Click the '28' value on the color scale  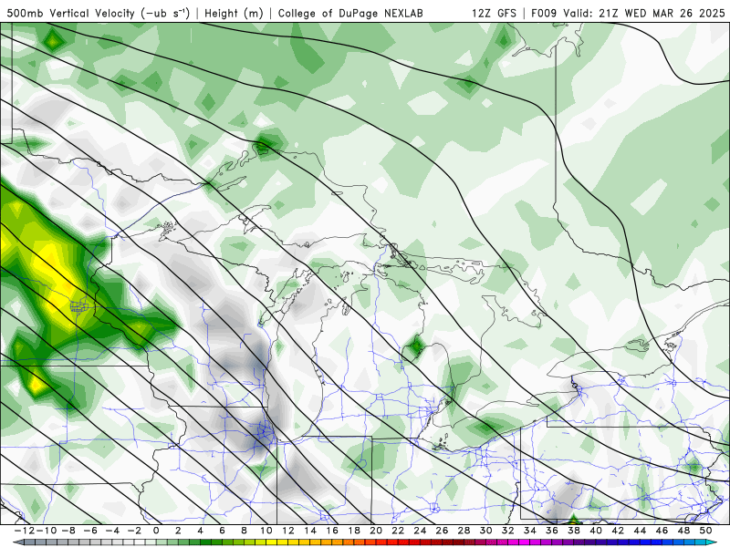coord(464,531)
